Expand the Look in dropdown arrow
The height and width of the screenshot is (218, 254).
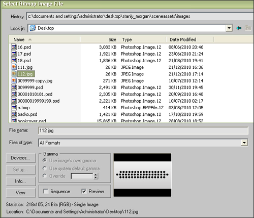point(229,28)
